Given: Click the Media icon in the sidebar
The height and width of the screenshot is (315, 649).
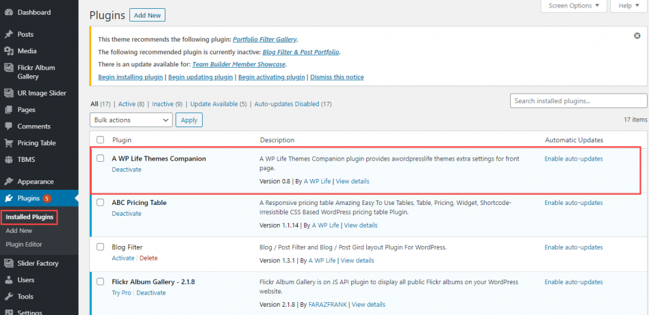Looking at the screenshot, I should (8, 51).
